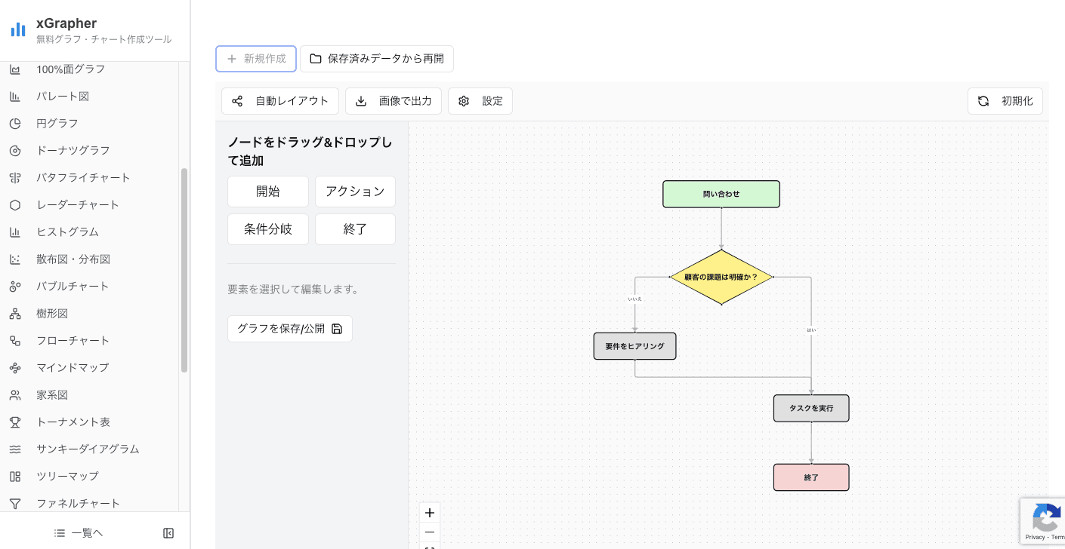Click グラフを保存/公開 button
Image resolution: width=1065 pixels, height=549 pixels.
(x=289, y=329)
